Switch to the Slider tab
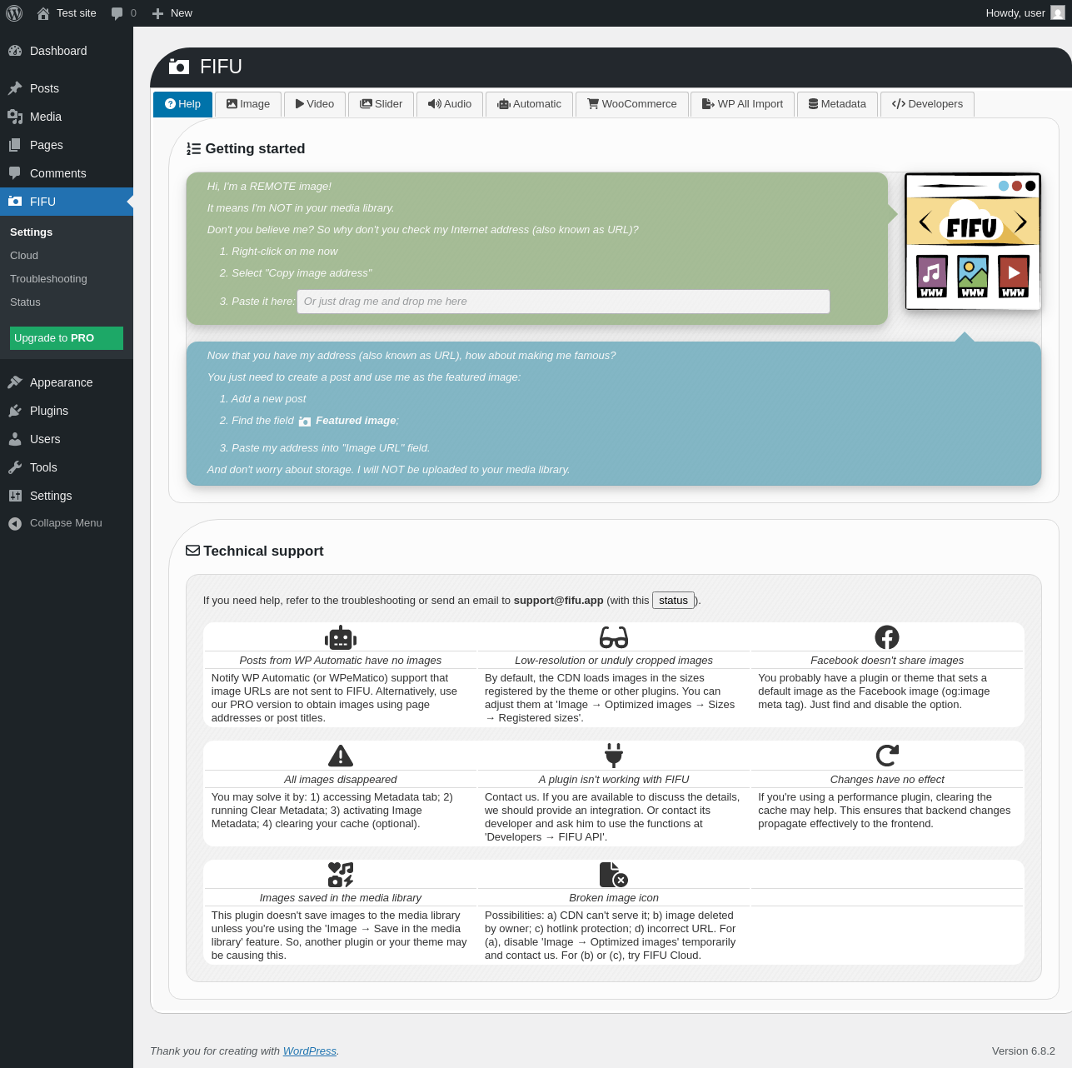The image size is (1072, 1068). pos(381,104)
